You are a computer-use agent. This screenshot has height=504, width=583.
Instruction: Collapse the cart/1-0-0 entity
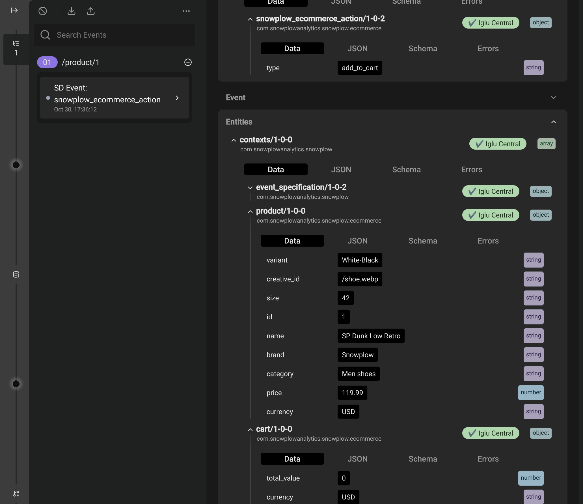tap(250, 429)
